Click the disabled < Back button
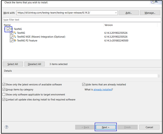The height and width of the screenshot is (134, 163). pyautogui.click(x=85, y=127)
